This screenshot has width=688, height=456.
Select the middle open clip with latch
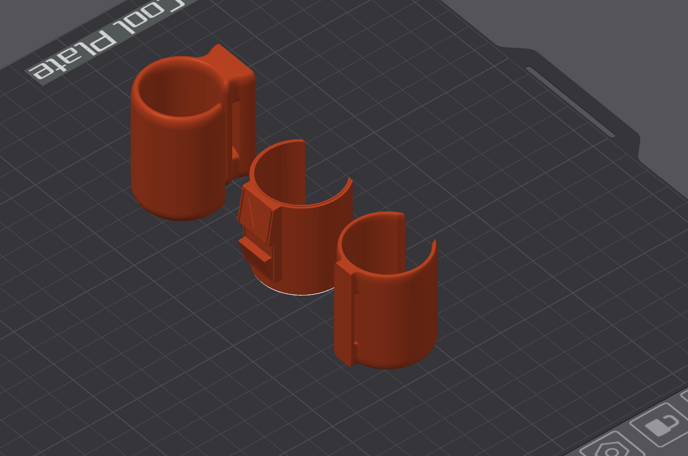295,217
